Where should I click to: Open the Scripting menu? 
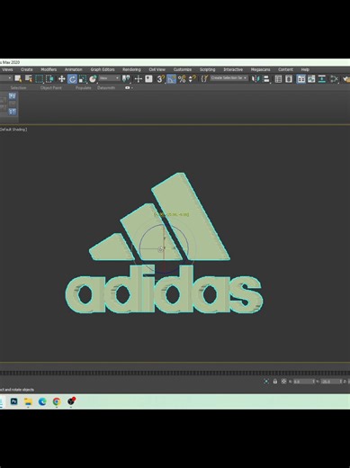208,69
